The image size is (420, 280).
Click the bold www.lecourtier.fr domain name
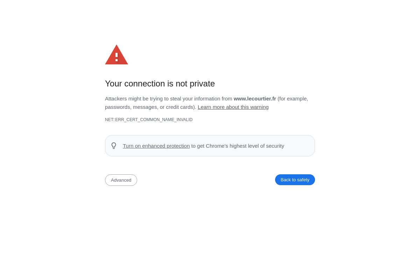pos(255,99)
